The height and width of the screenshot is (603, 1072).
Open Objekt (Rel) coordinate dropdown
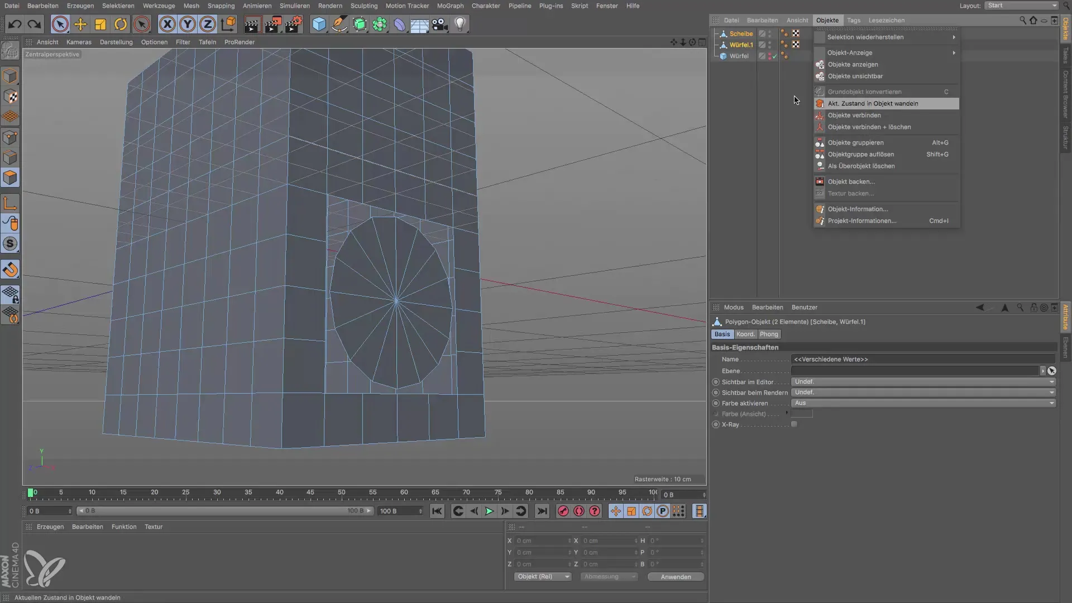(542, 577)
